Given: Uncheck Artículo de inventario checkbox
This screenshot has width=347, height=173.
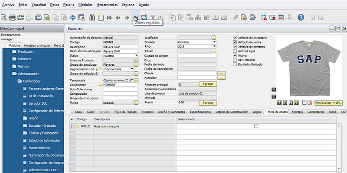Looking at the screenshot, I should click(x=235, y=38).
